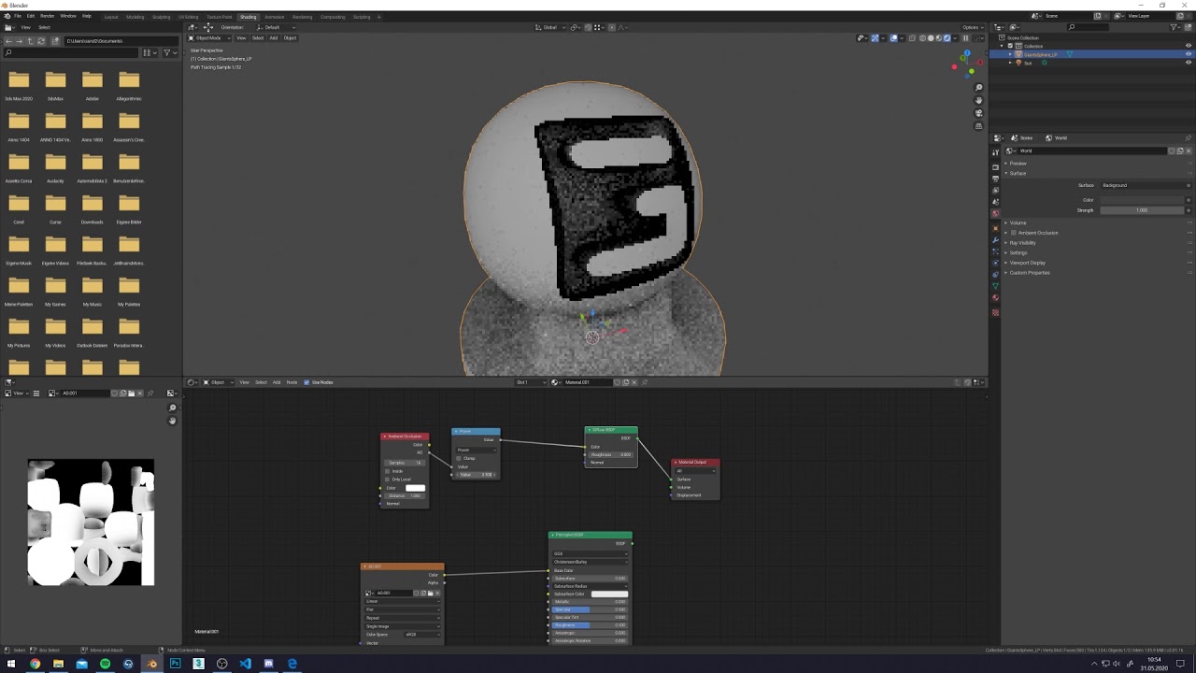Open the Modifier wrench properties tab
Viewport: 1196px width, 673px height.
coord(995,241)
